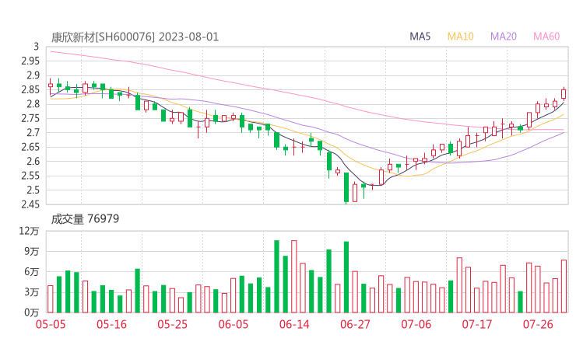The width and height of the screenshot is (576, 342).
Task: Click the MA5 legend label
Action: 420,37
